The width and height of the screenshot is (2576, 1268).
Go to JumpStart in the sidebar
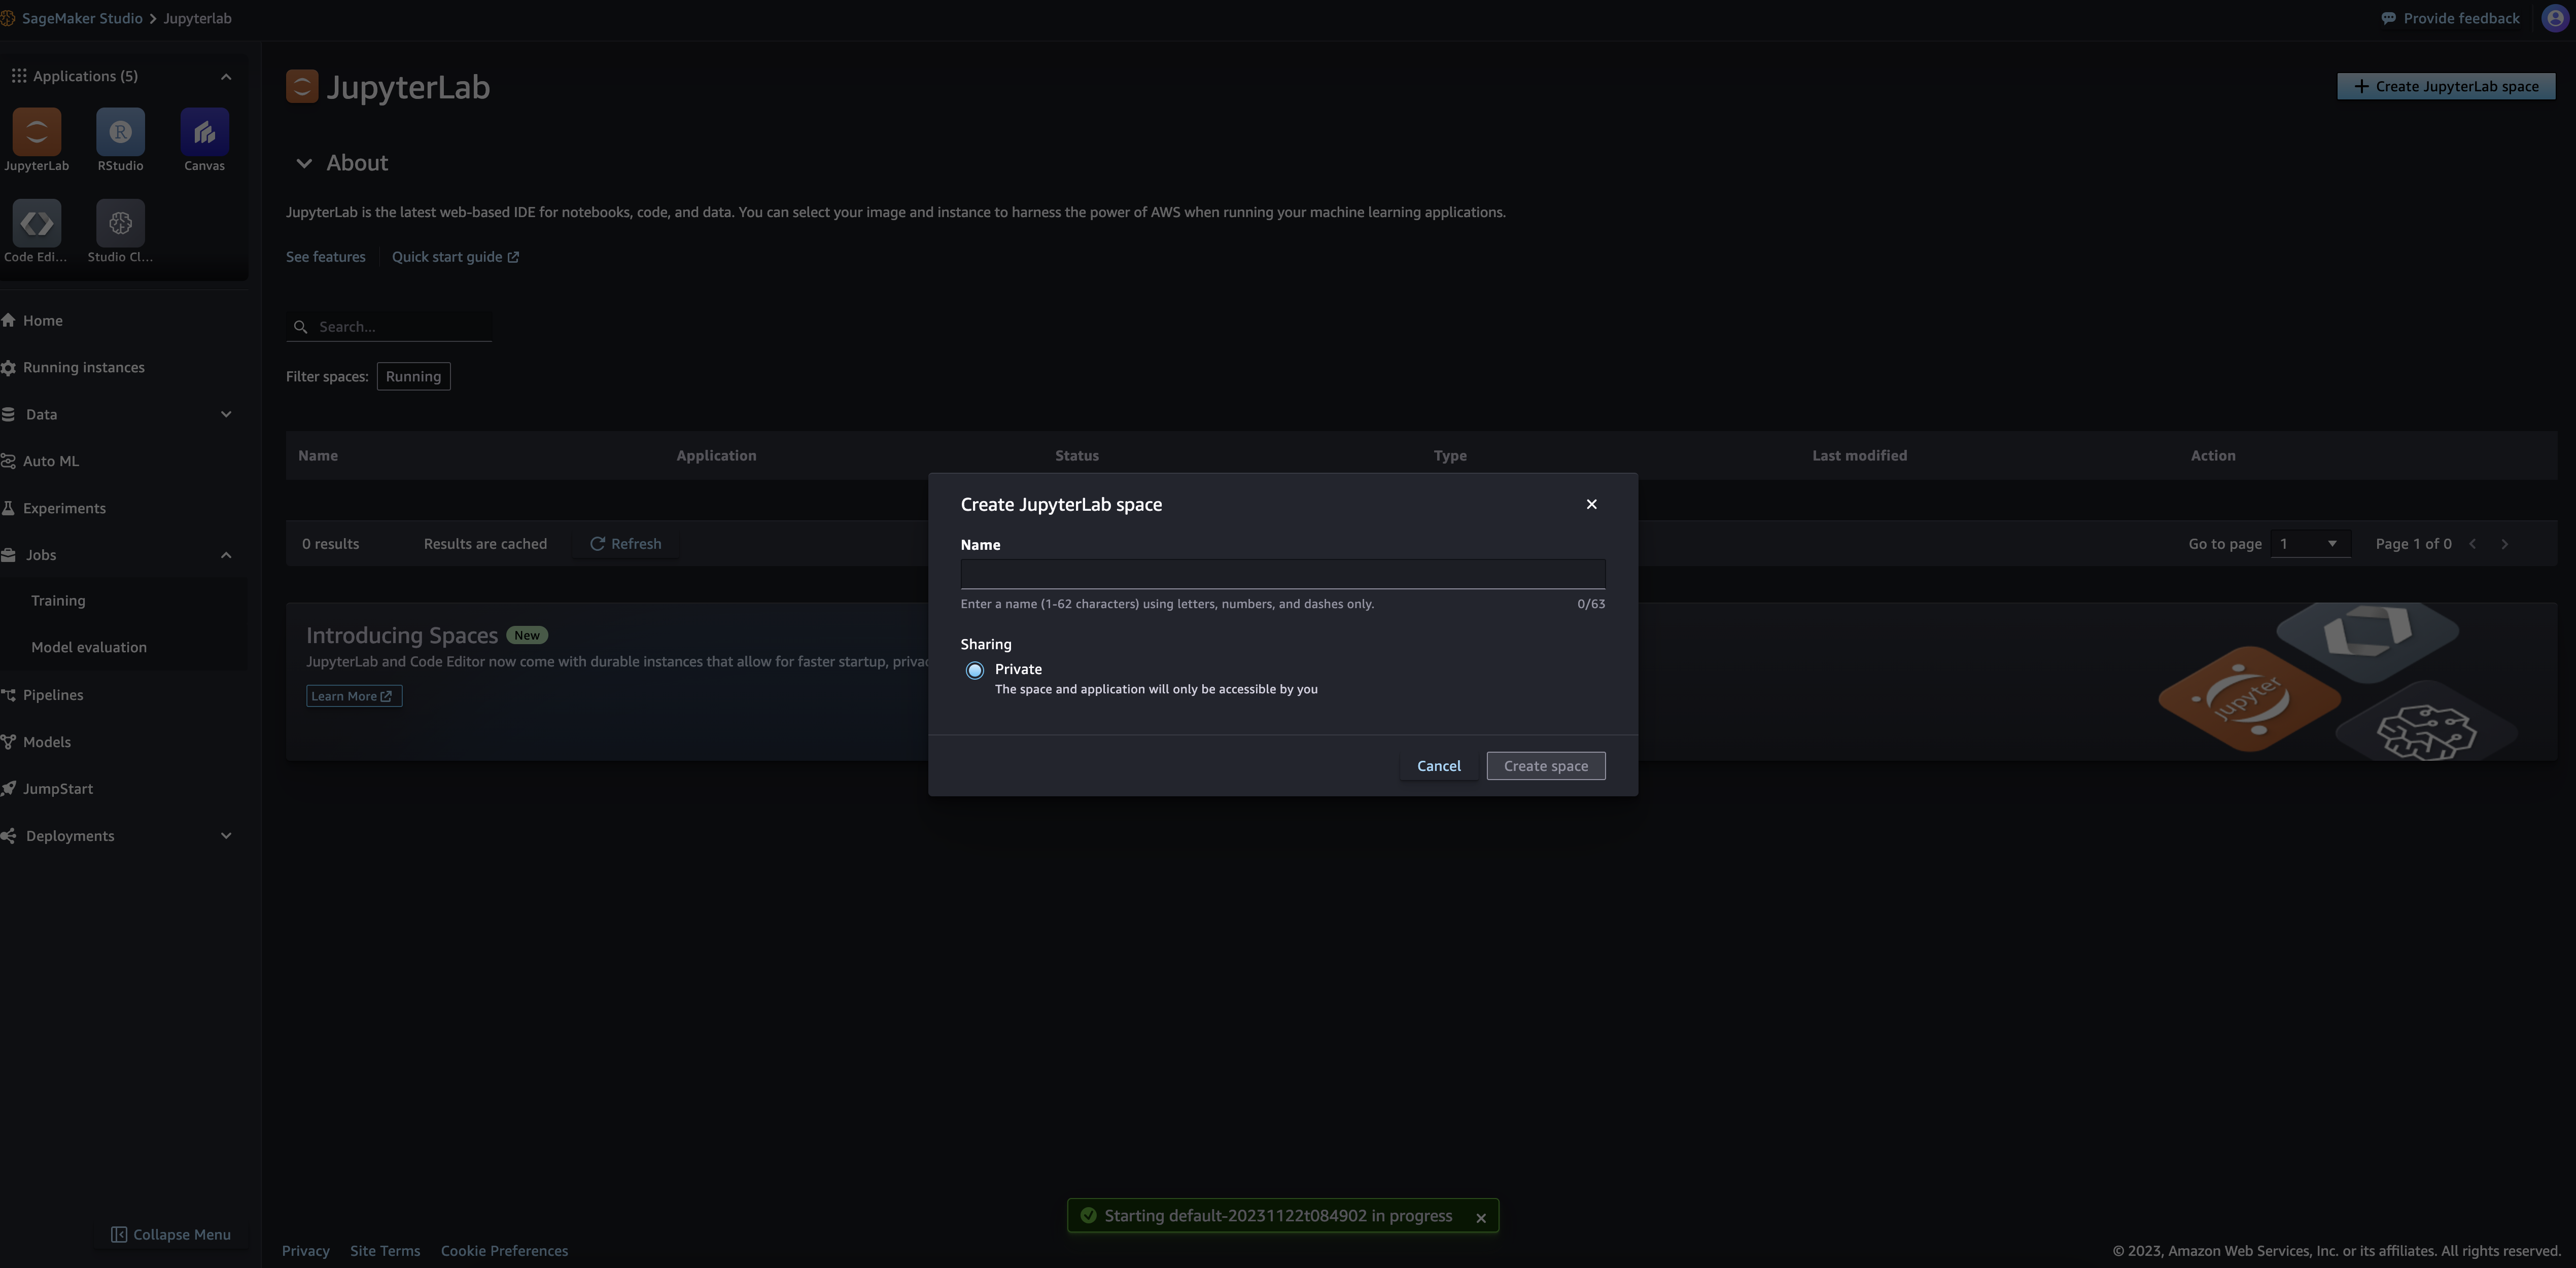(58, 789)
